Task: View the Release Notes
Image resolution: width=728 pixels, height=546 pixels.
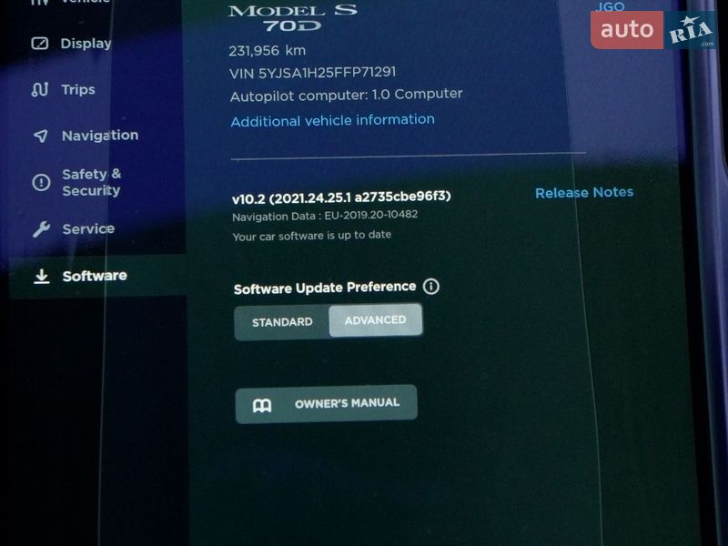Action: point(584,193)
